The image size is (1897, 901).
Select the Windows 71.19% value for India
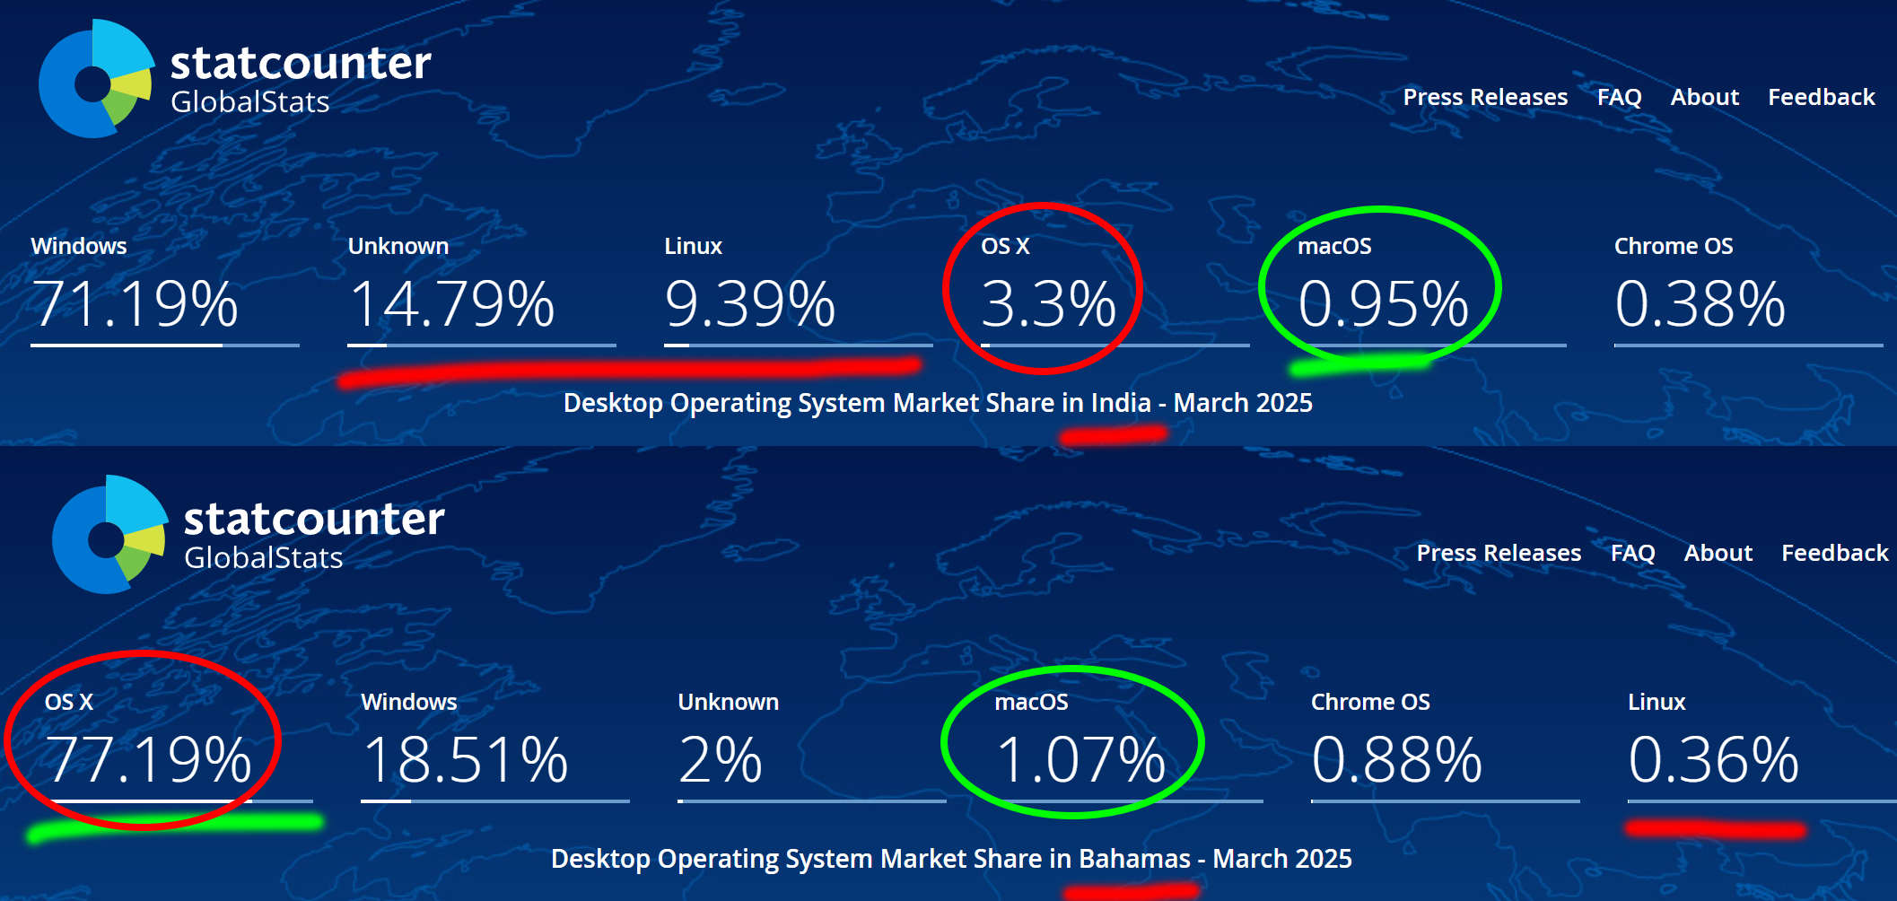(135, 303)
